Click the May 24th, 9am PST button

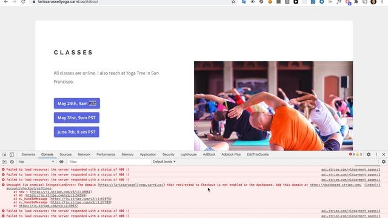[x=77, y=104]
